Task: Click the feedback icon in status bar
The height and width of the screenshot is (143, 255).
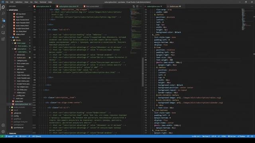Action: (248, 136)
